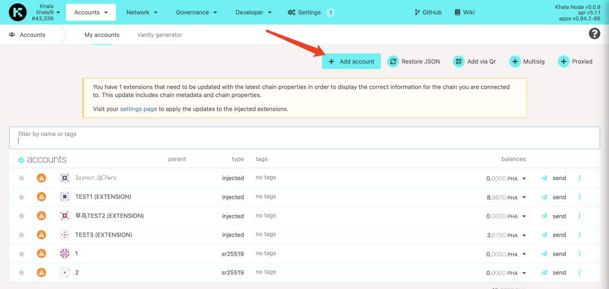Open the Wiki link in header
The height and width of the screenshot is (289, 609).
(x=465, y=12)
